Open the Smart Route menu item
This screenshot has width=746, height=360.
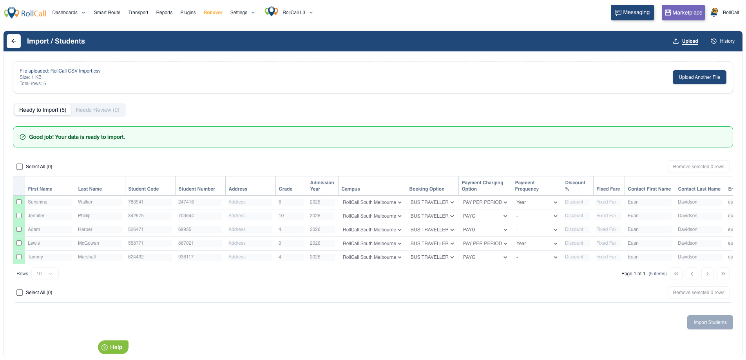[x=107, y=13]
